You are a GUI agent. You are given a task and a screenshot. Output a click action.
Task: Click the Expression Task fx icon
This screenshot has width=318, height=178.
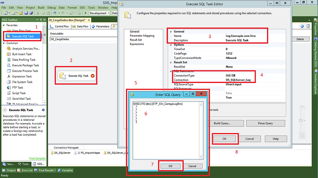(x=9, y=76)
